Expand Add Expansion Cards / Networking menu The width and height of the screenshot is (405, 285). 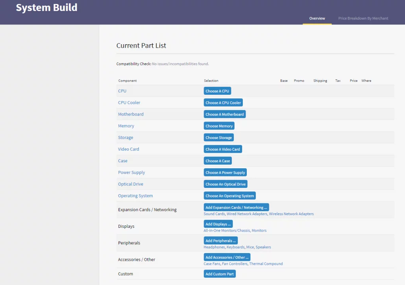point(236,208)
